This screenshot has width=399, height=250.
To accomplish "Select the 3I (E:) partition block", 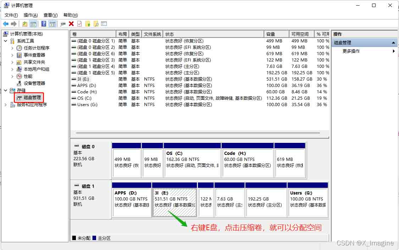I will (x=174, y=200).
